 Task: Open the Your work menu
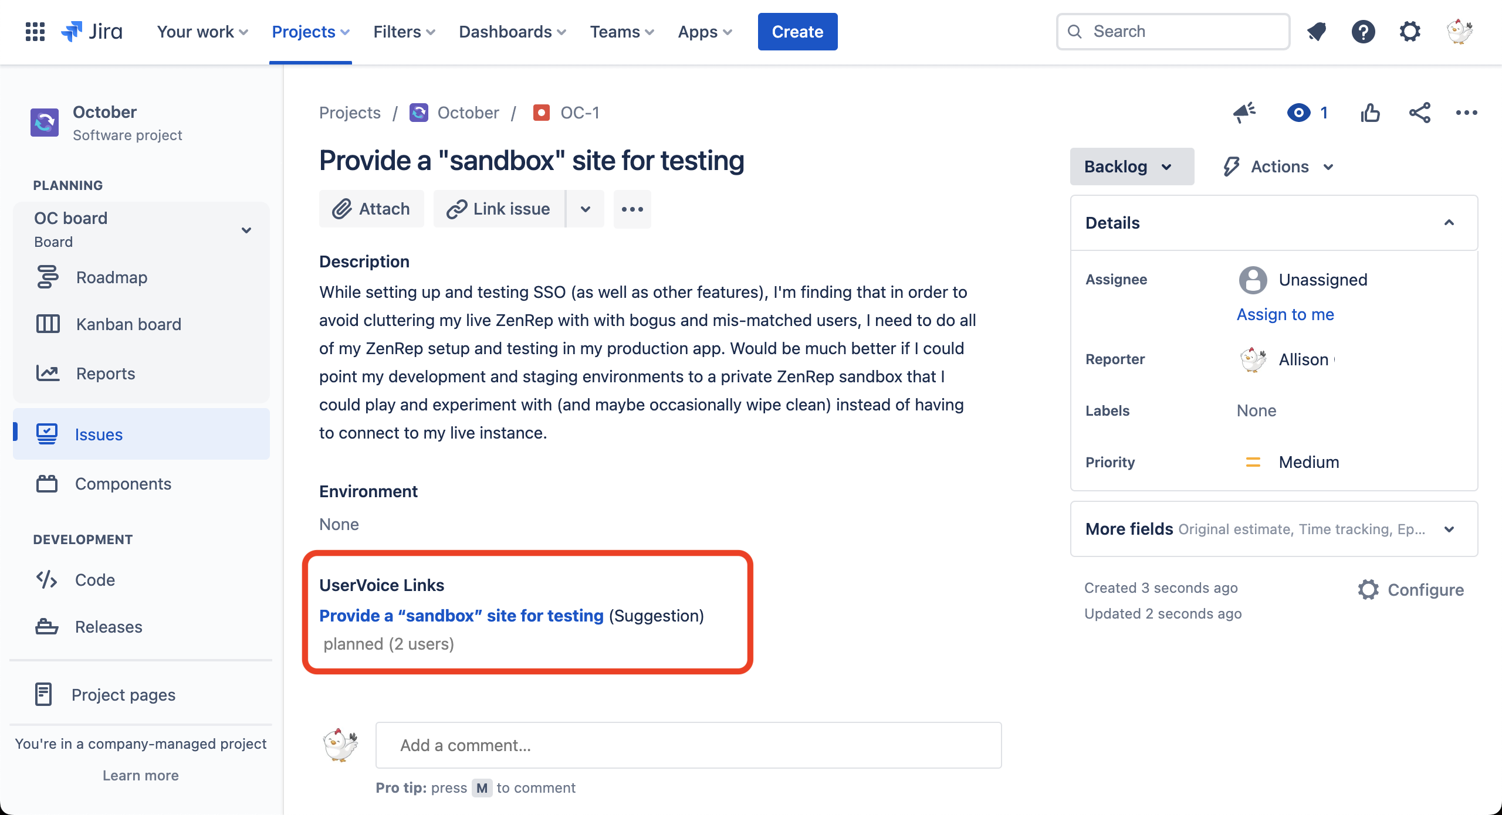(202, 32)
